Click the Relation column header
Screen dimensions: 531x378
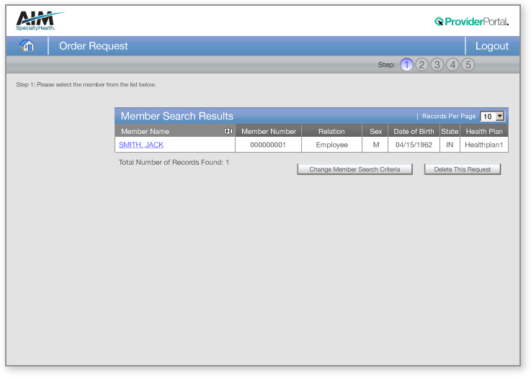(x=331, y=132)
